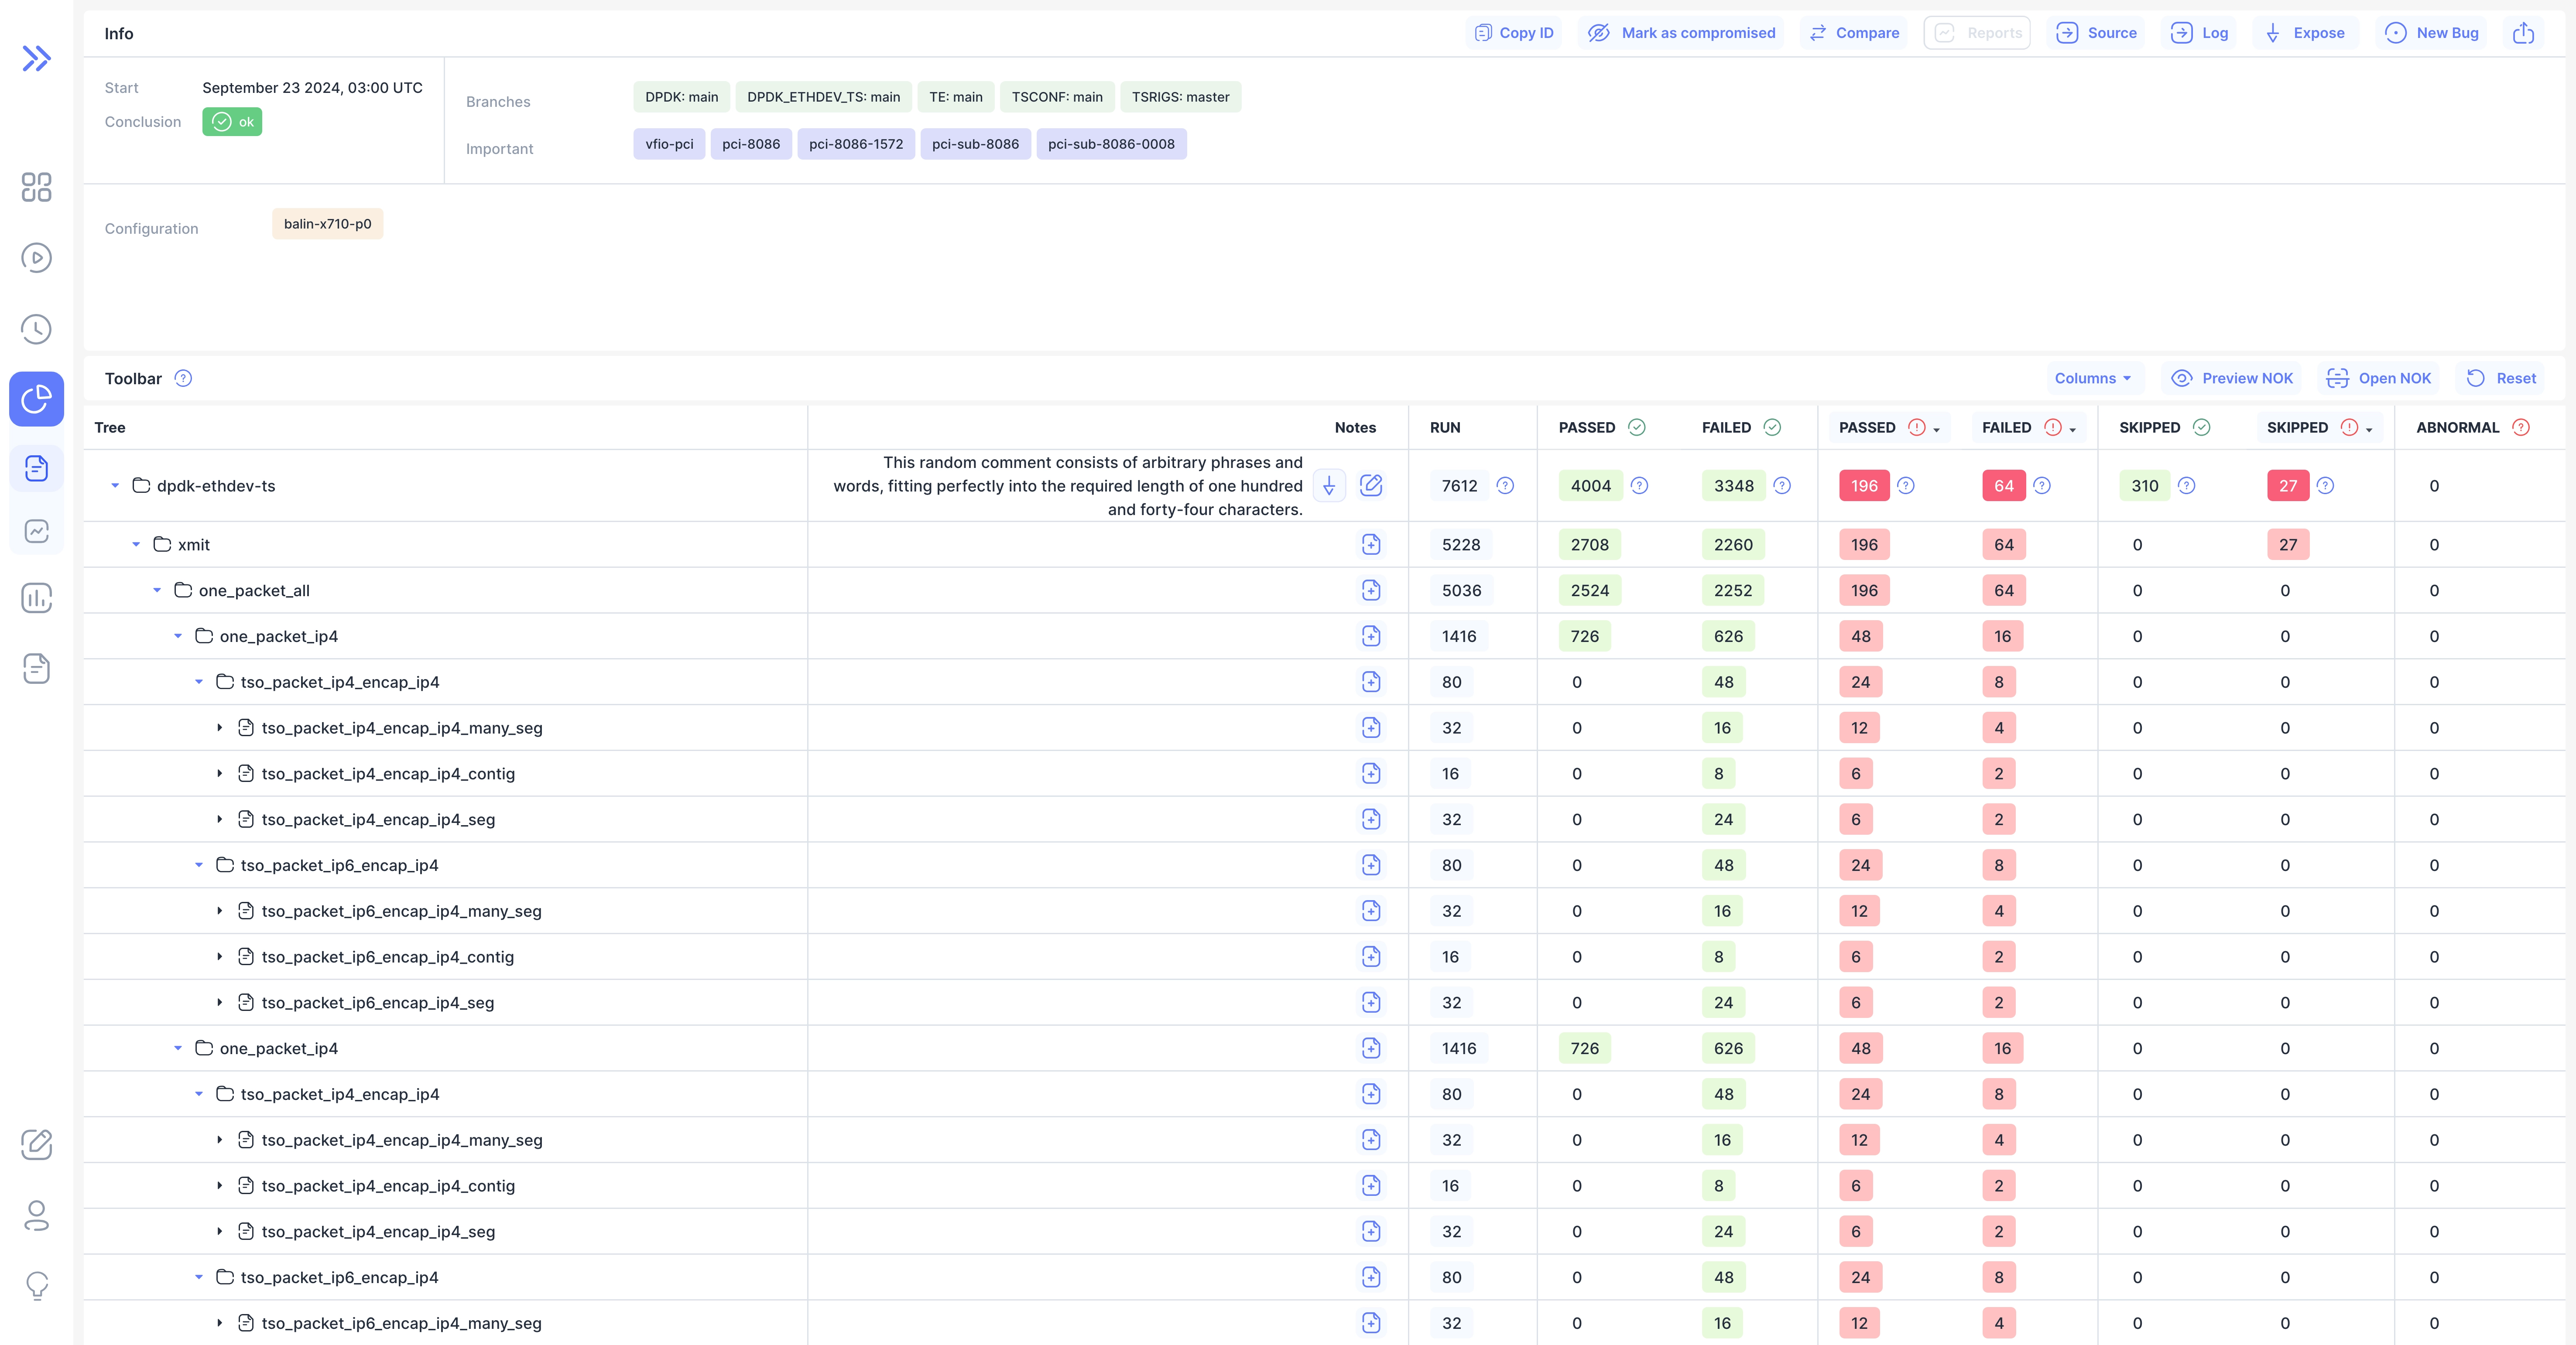Add a note to the xmit row

1371,545
